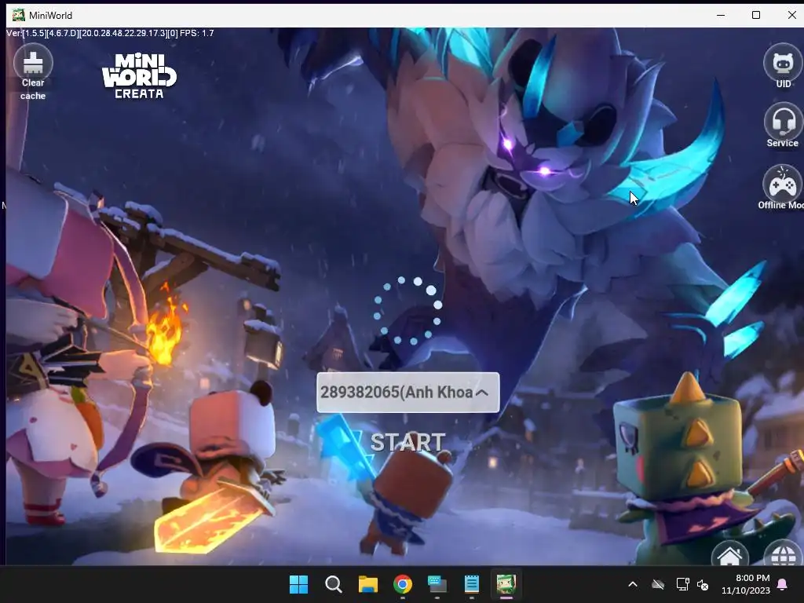This screenshot has height=603, width=804.
Task: Maximize the MiniWorld window
Action: (x=756, y=15)
